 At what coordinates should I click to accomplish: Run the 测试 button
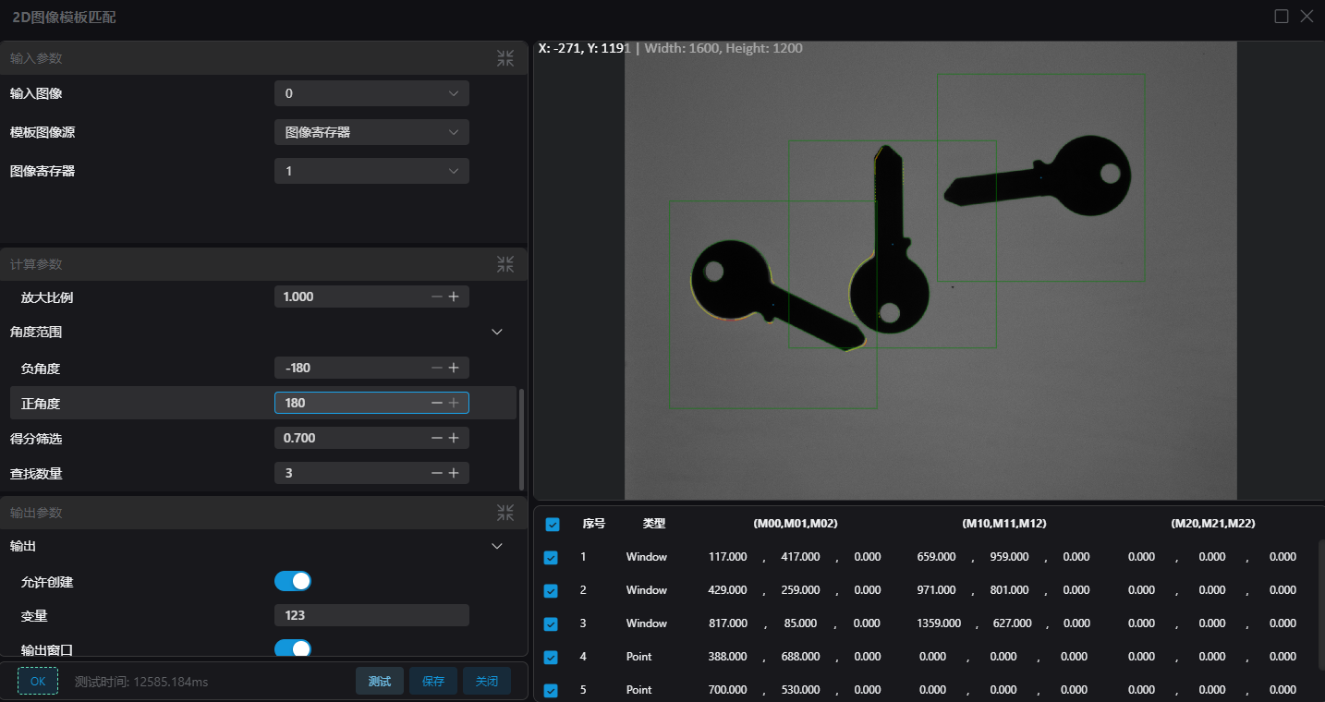tap(380, 681)
